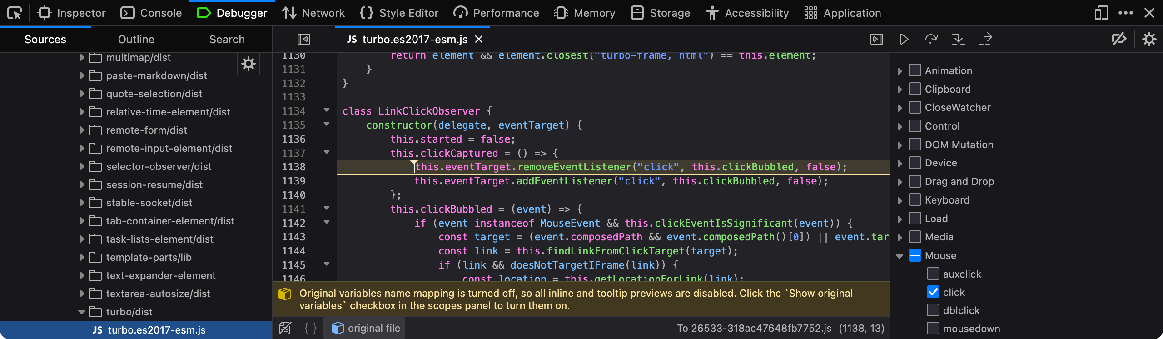Open debugger settings gear at right
The height and width of the screenshot is (339, 1163).
tap(1149, 40)
